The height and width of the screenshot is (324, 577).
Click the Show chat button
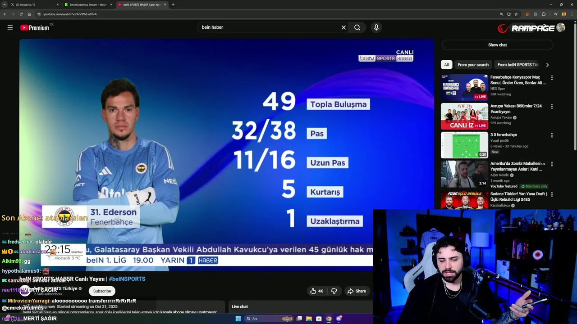(x=497, y=45)
